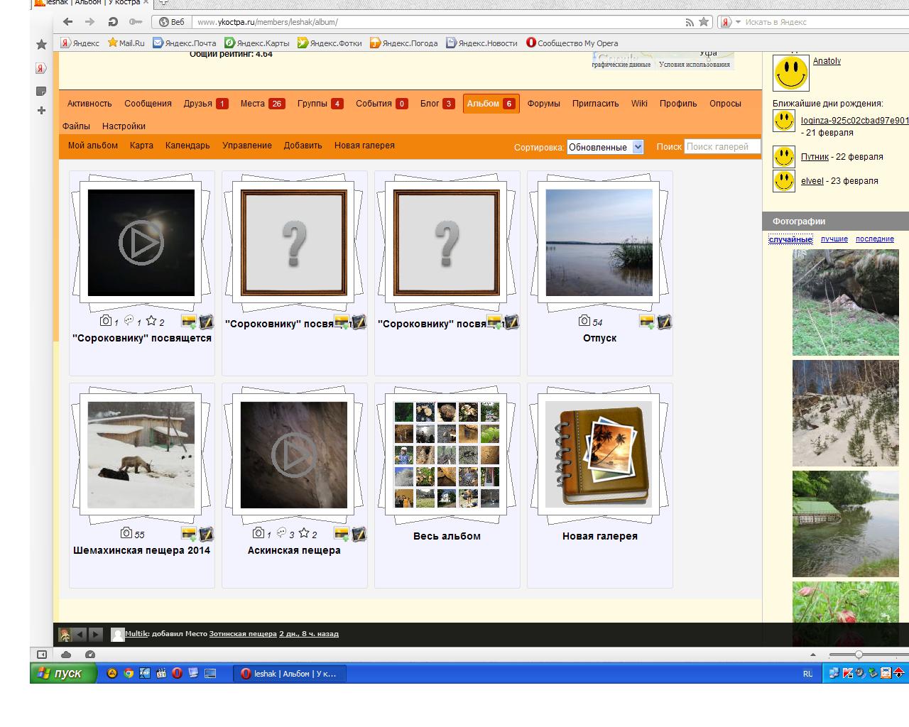This screenshot has width=909, height=727.
Task: Click the browser back arrow
Action: click(69, 22)
